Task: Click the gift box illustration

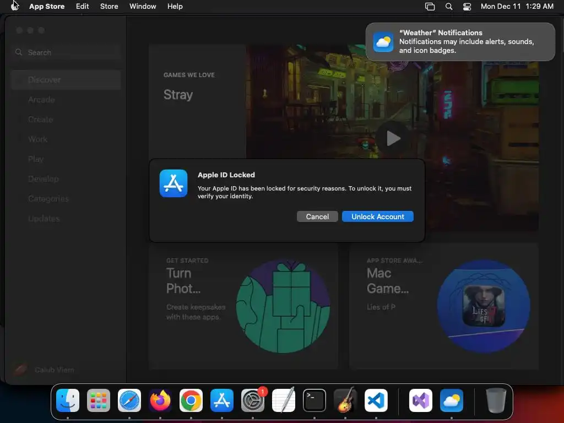Action: (x=283, y=306)
